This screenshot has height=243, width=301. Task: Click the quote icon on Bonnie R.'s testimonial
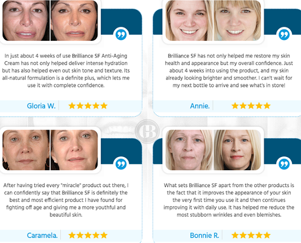pos(284,164)
